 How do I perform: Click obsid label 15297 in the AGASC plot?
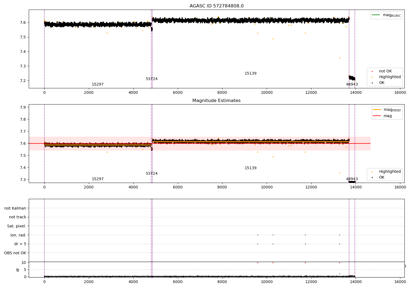tap(98, 84)
